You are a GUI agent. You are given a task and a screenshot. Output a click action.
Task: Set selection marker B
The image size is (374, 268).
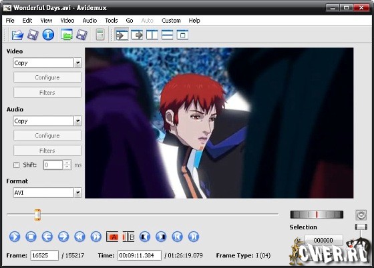[128, 237]
